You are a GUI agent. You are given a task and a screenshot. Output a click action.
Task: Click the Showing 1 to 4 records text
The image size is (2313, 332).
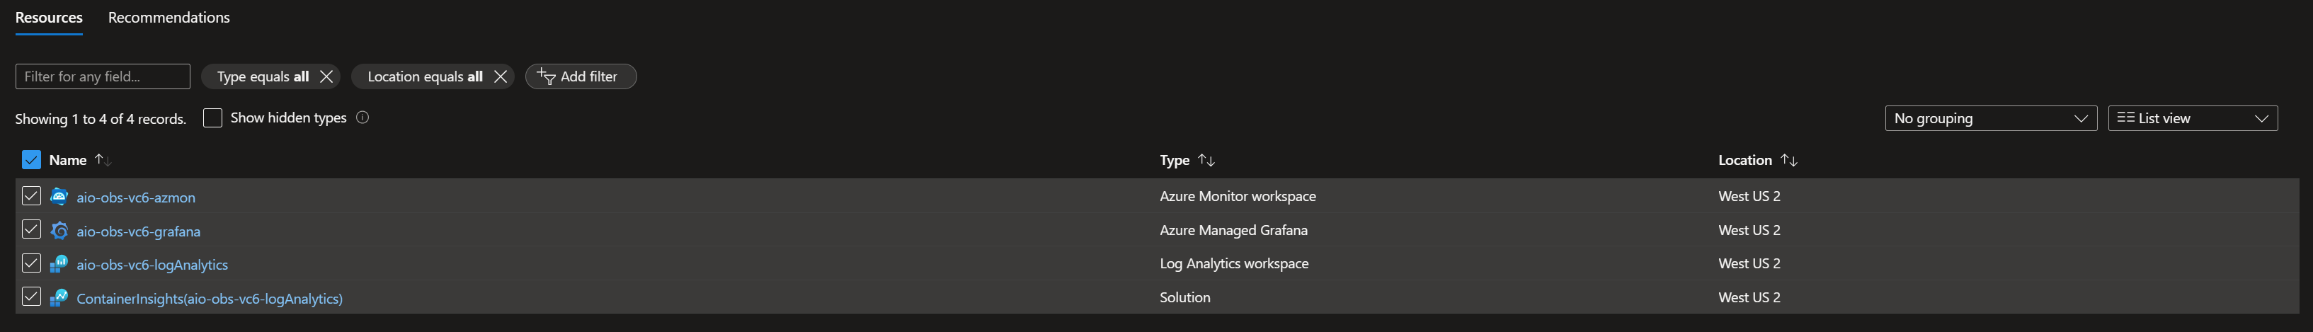click(x=101, y=118)
